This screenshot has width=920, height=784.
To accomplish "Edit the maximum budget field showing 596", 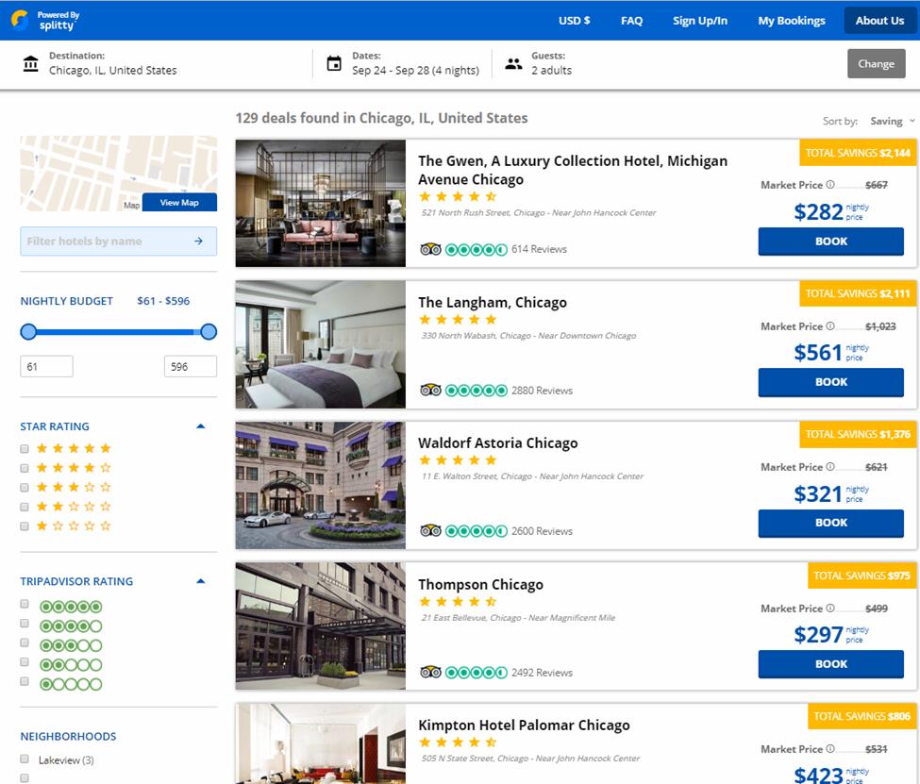I will 190,367.
